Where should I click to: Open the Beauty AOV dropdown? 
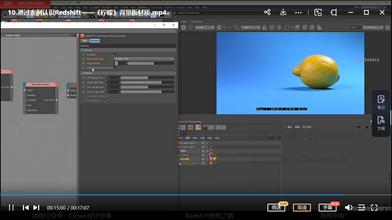(x=205, y=27)
